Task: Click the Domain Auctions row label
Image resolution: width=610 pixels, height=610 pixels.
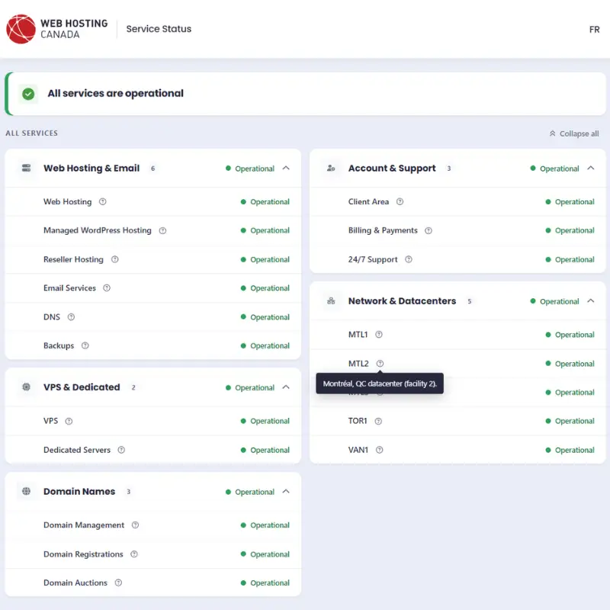Action: 75,583
